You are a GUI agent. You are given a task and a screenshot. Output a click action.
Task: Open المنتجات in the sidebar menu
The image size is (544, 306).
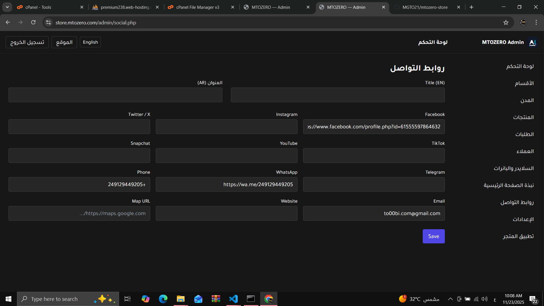tap(523, 117)
